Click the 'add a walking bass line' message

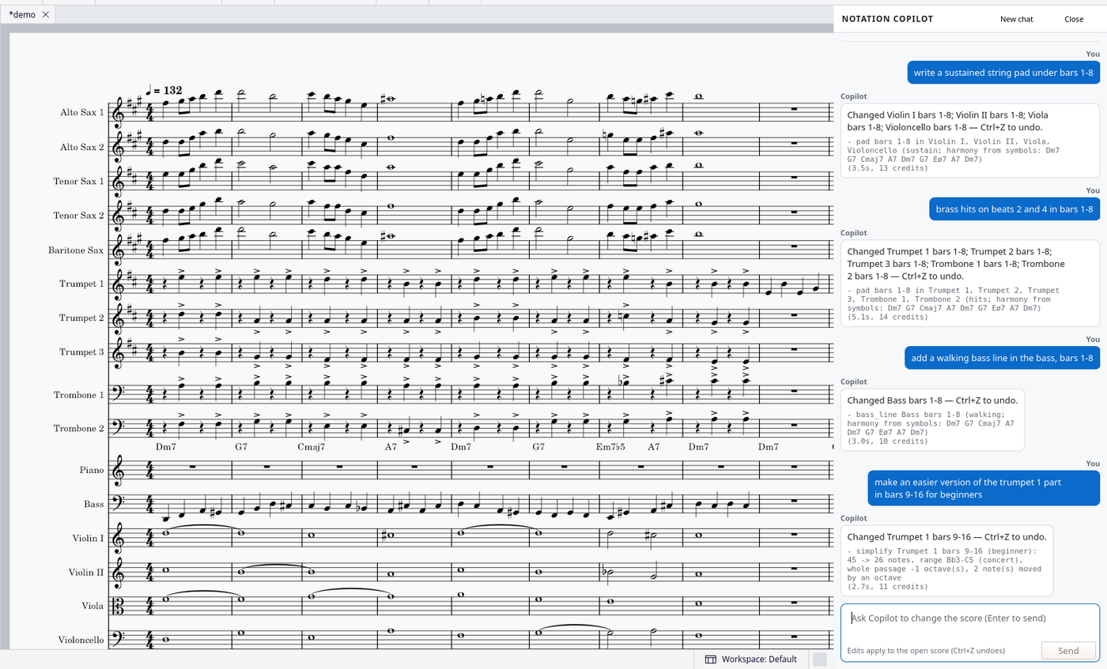coord(1002,358)
